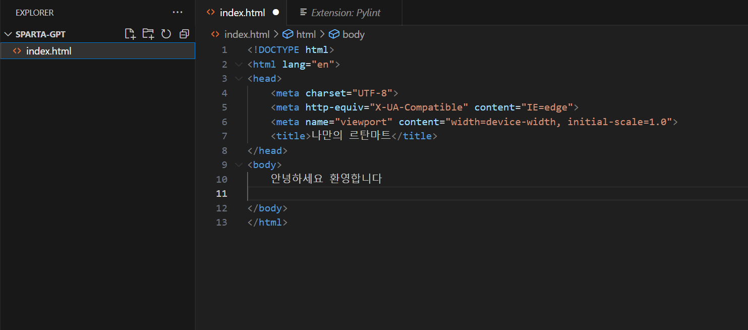The height and width of the screenshot is (330, 748).
Task: Click the closing </head> tag
Action: (x=268, y=151)
